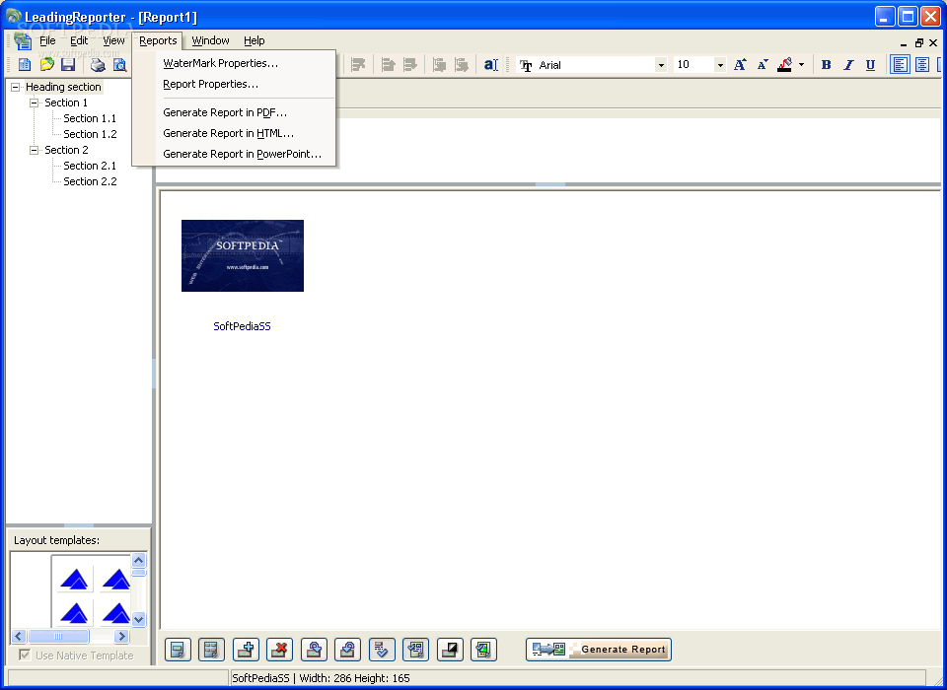Select Center text alignment

(922, 65)
